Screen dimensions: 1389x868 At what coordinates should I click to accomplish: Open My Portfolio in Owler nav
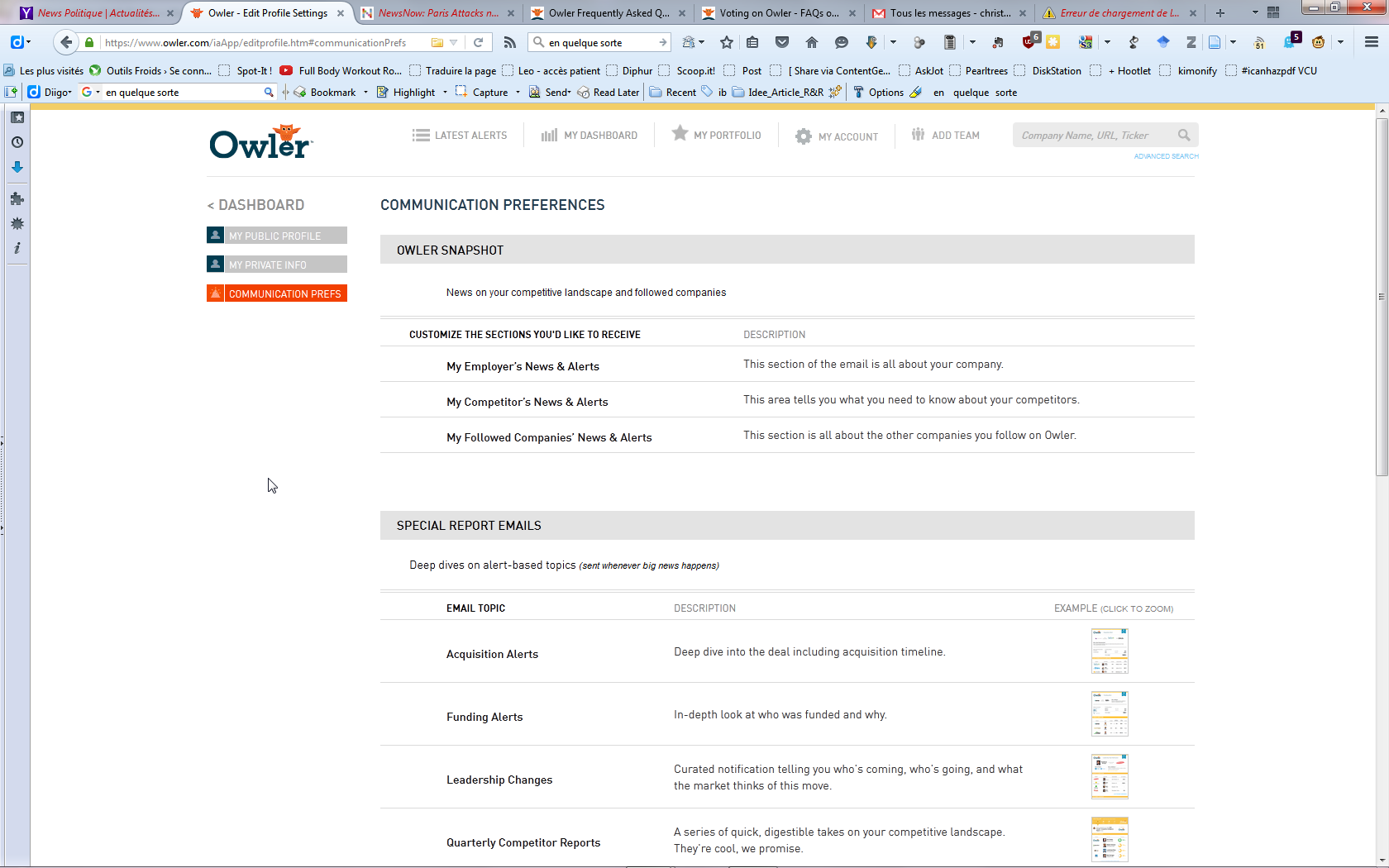click(716, 134)
